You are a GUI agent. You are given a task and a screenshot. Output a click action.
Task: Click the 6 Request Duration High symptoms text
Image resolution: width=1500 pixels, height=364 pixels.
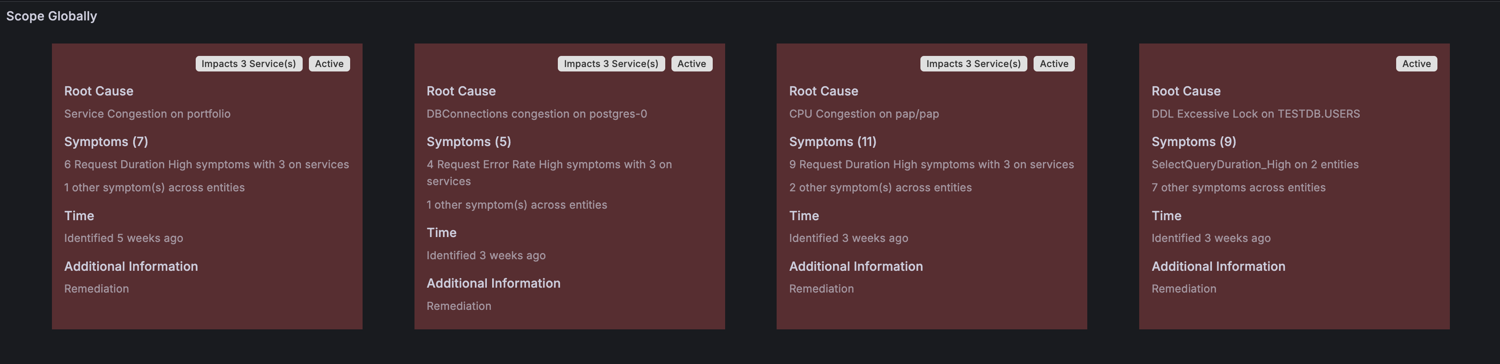click(207, 164)
